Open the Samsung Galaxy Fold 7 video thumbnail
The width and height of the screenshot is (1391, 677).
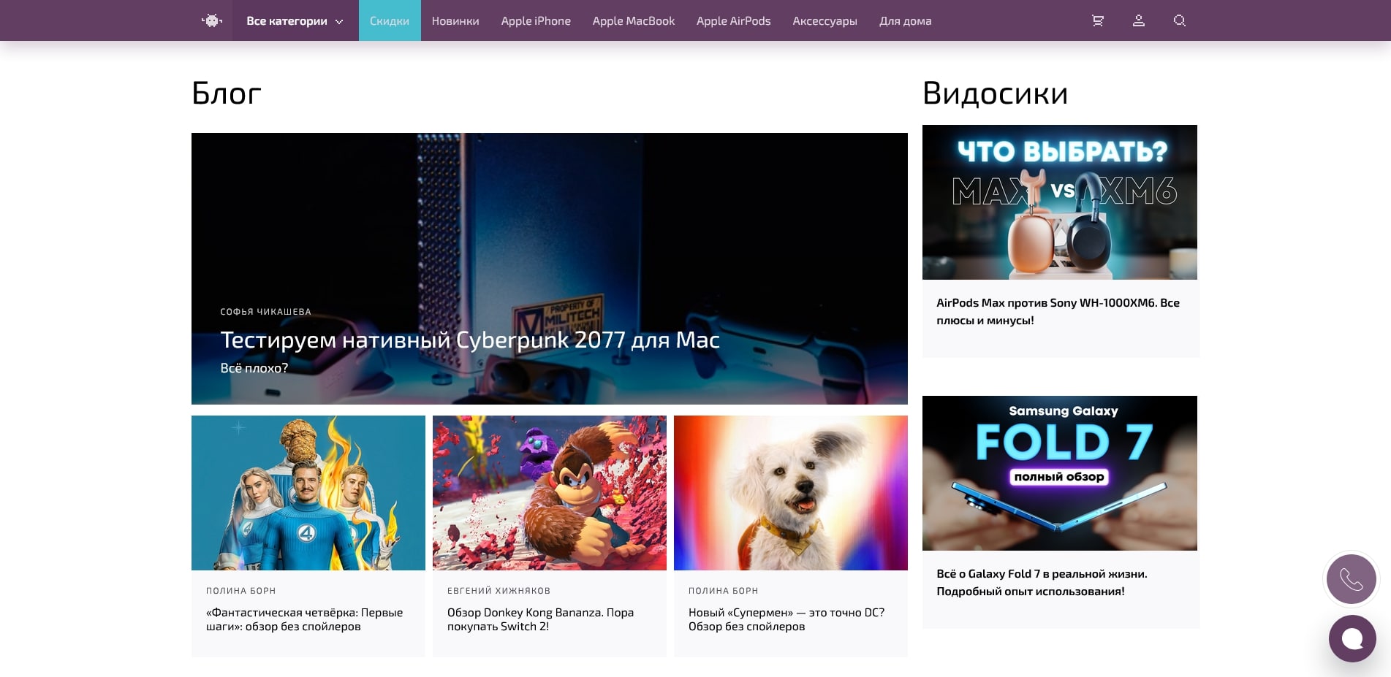click(1060, 473)
